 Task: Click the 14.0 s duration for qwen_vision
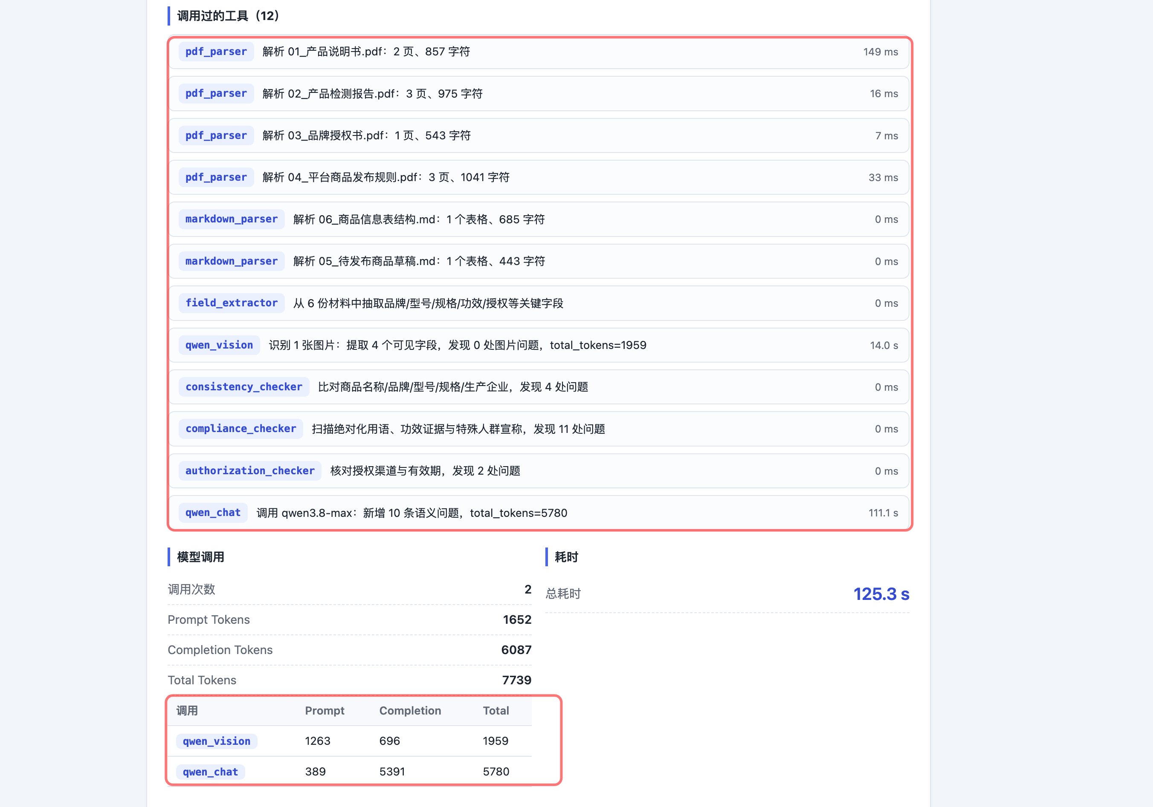click(x=884, y=345)
